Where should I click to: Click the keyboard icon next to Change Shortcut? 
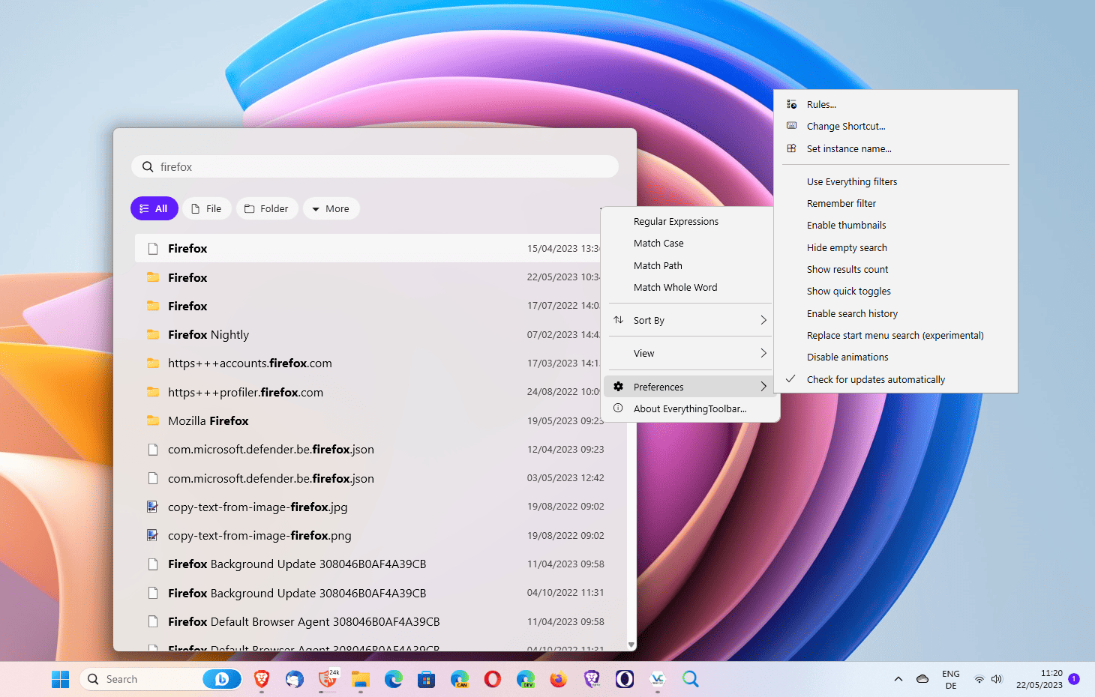792,126
